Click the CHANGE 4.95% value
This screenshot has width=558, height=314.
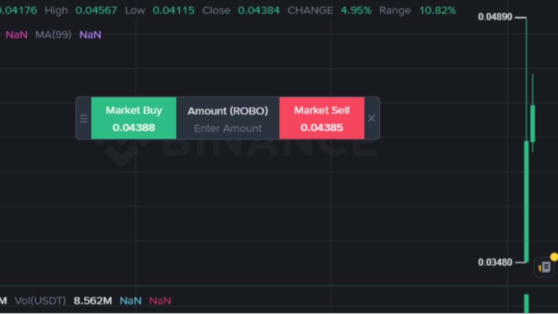tap(356, 10)
